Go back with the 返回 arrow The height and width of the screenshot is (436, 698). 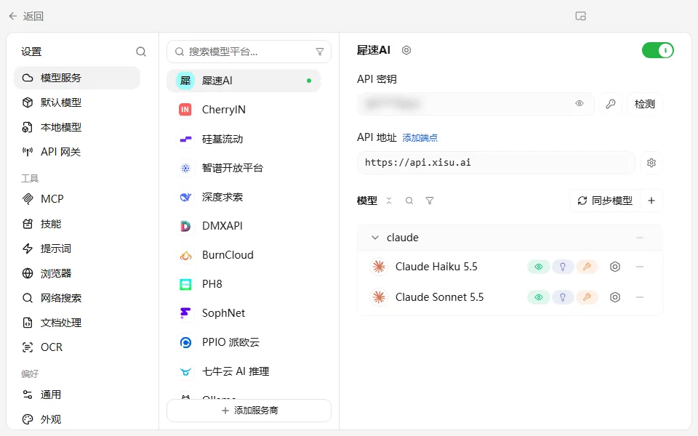tap(13, 16)
